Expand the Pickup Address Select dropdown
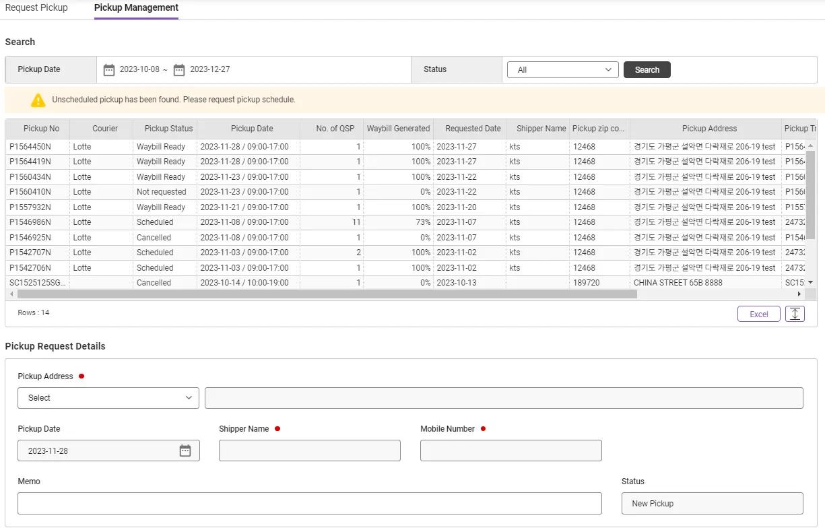The image size is (825, 532). [108, 398]
